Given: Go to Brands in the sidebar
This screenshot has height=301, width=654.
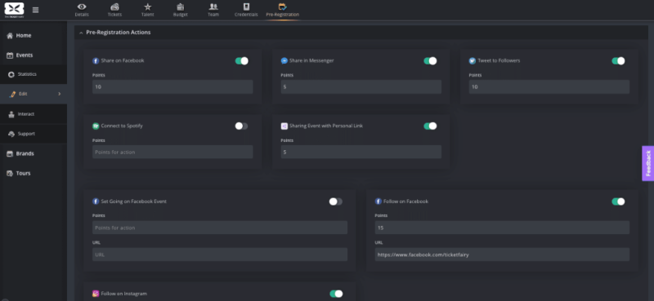Looking at the screenshot, I should pyautogui.click(x=34, y=153).
